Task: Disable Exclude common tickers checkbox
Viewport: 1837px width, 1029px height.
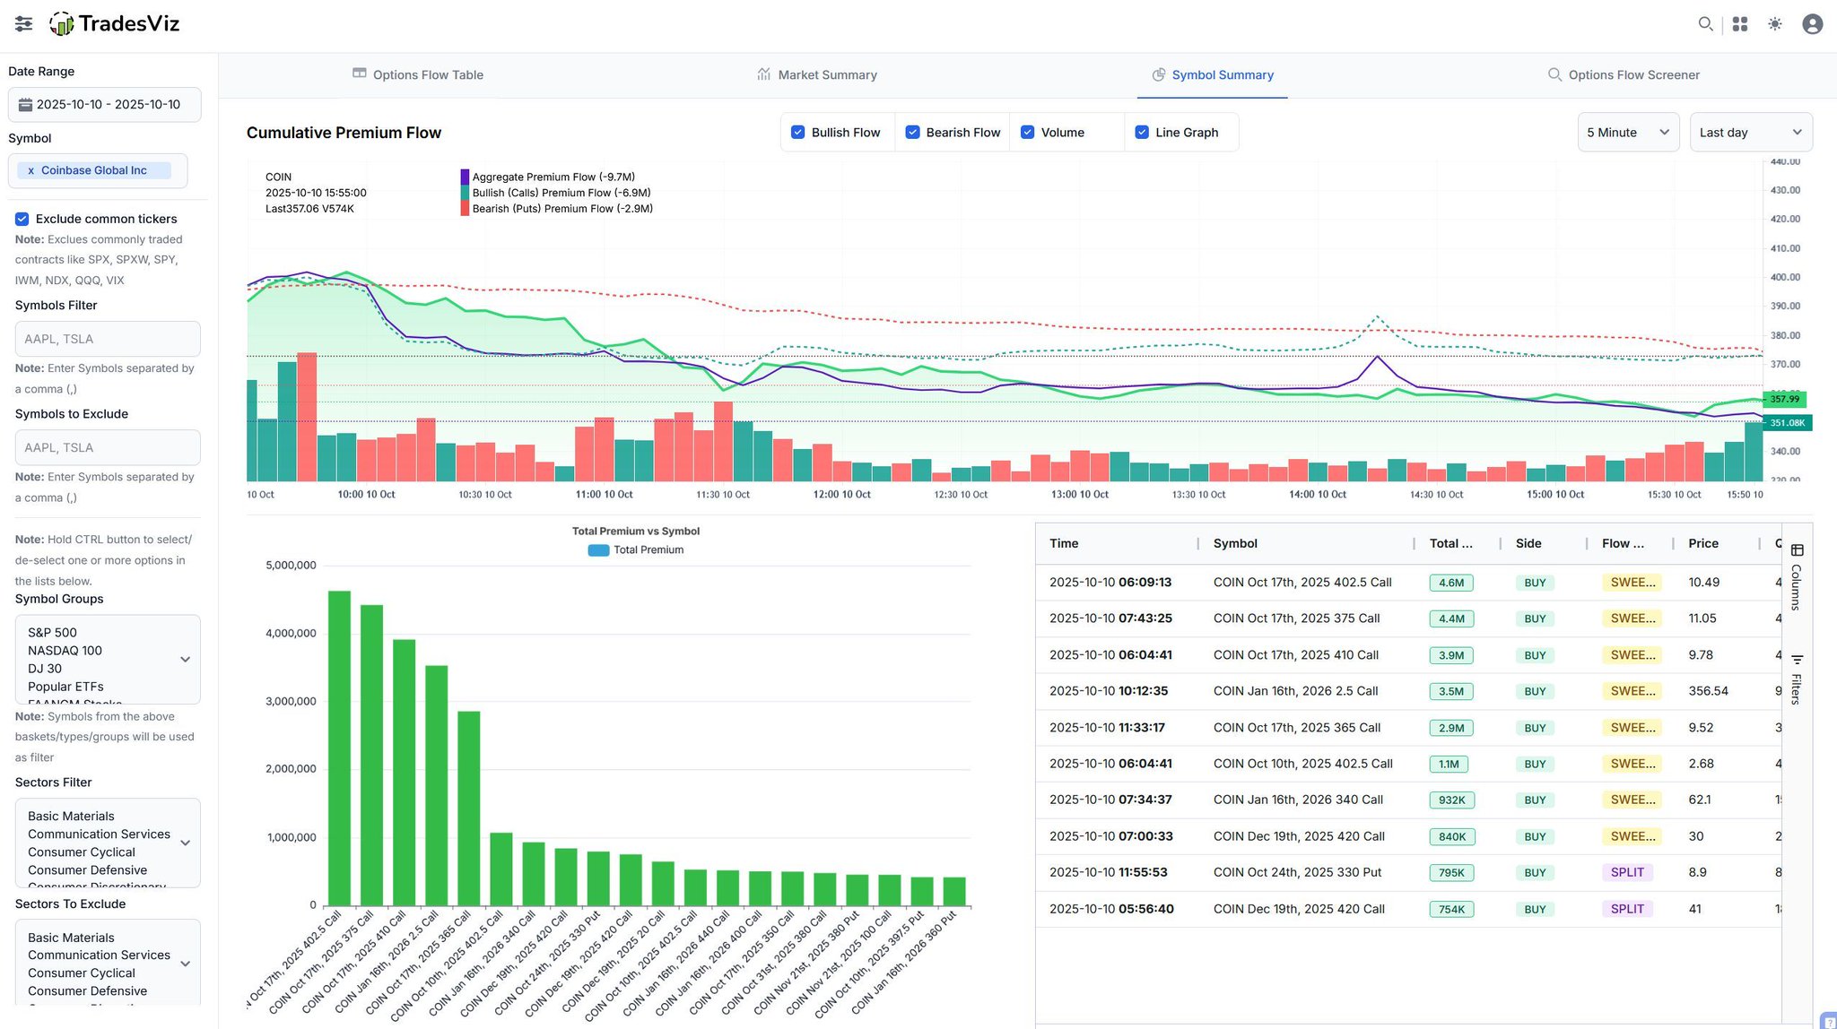Action: pyautogui.click(x=22, y=219)
